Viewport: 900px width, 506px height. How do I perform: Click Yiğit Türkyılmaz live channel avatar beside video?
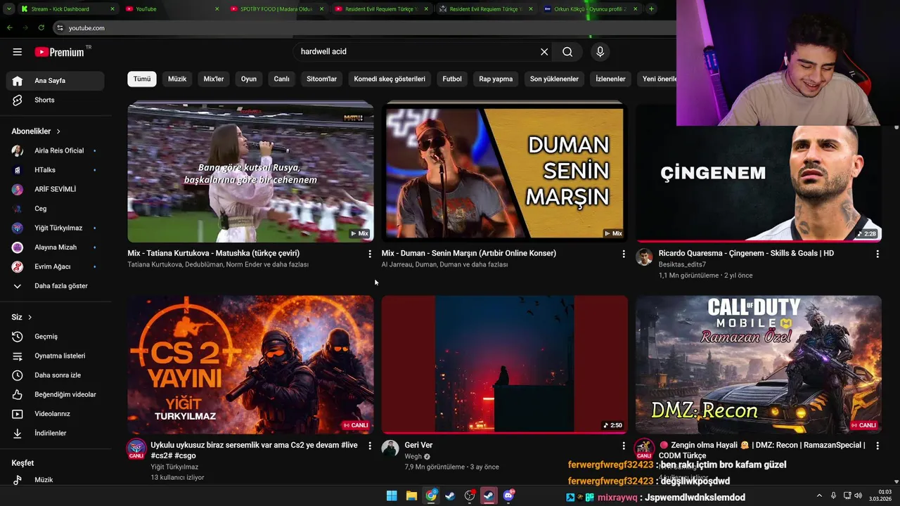tap(136, 448)
